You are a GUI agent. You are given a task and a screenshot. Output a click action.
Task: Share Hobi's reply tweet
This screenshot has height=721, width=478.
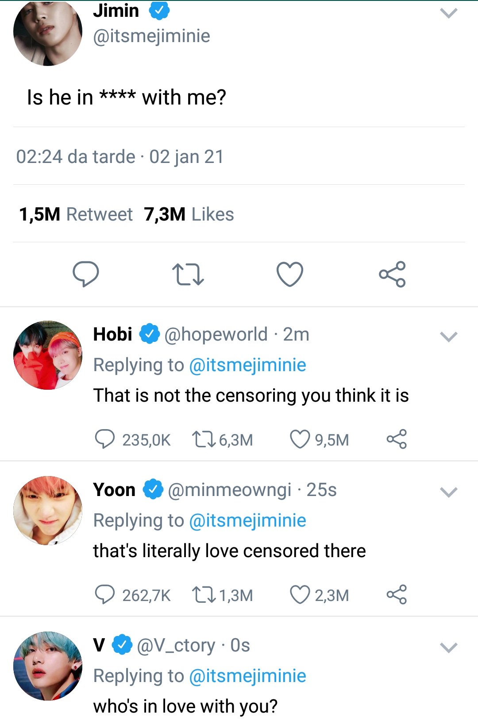click(397, 439)
